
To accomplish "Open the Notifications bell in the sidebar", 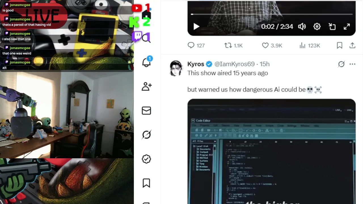I will click(x=147, y=62).
